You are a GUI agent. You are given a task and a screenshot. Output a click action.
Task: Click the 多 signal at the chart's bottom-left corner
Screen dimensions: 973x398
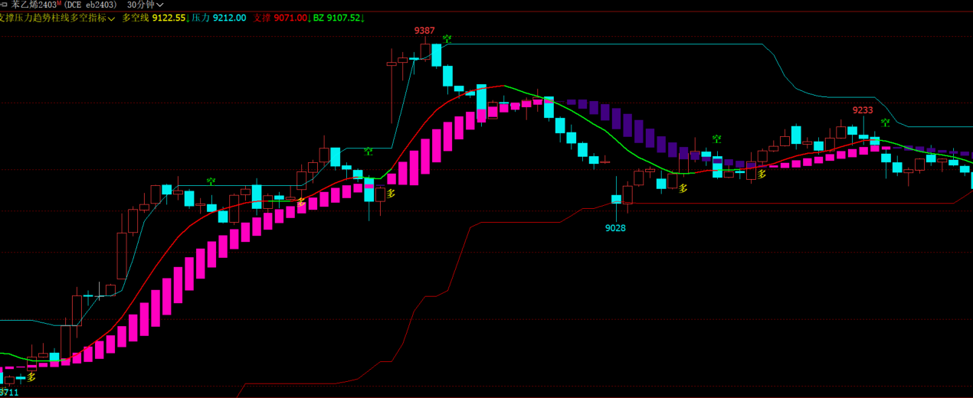31,377
